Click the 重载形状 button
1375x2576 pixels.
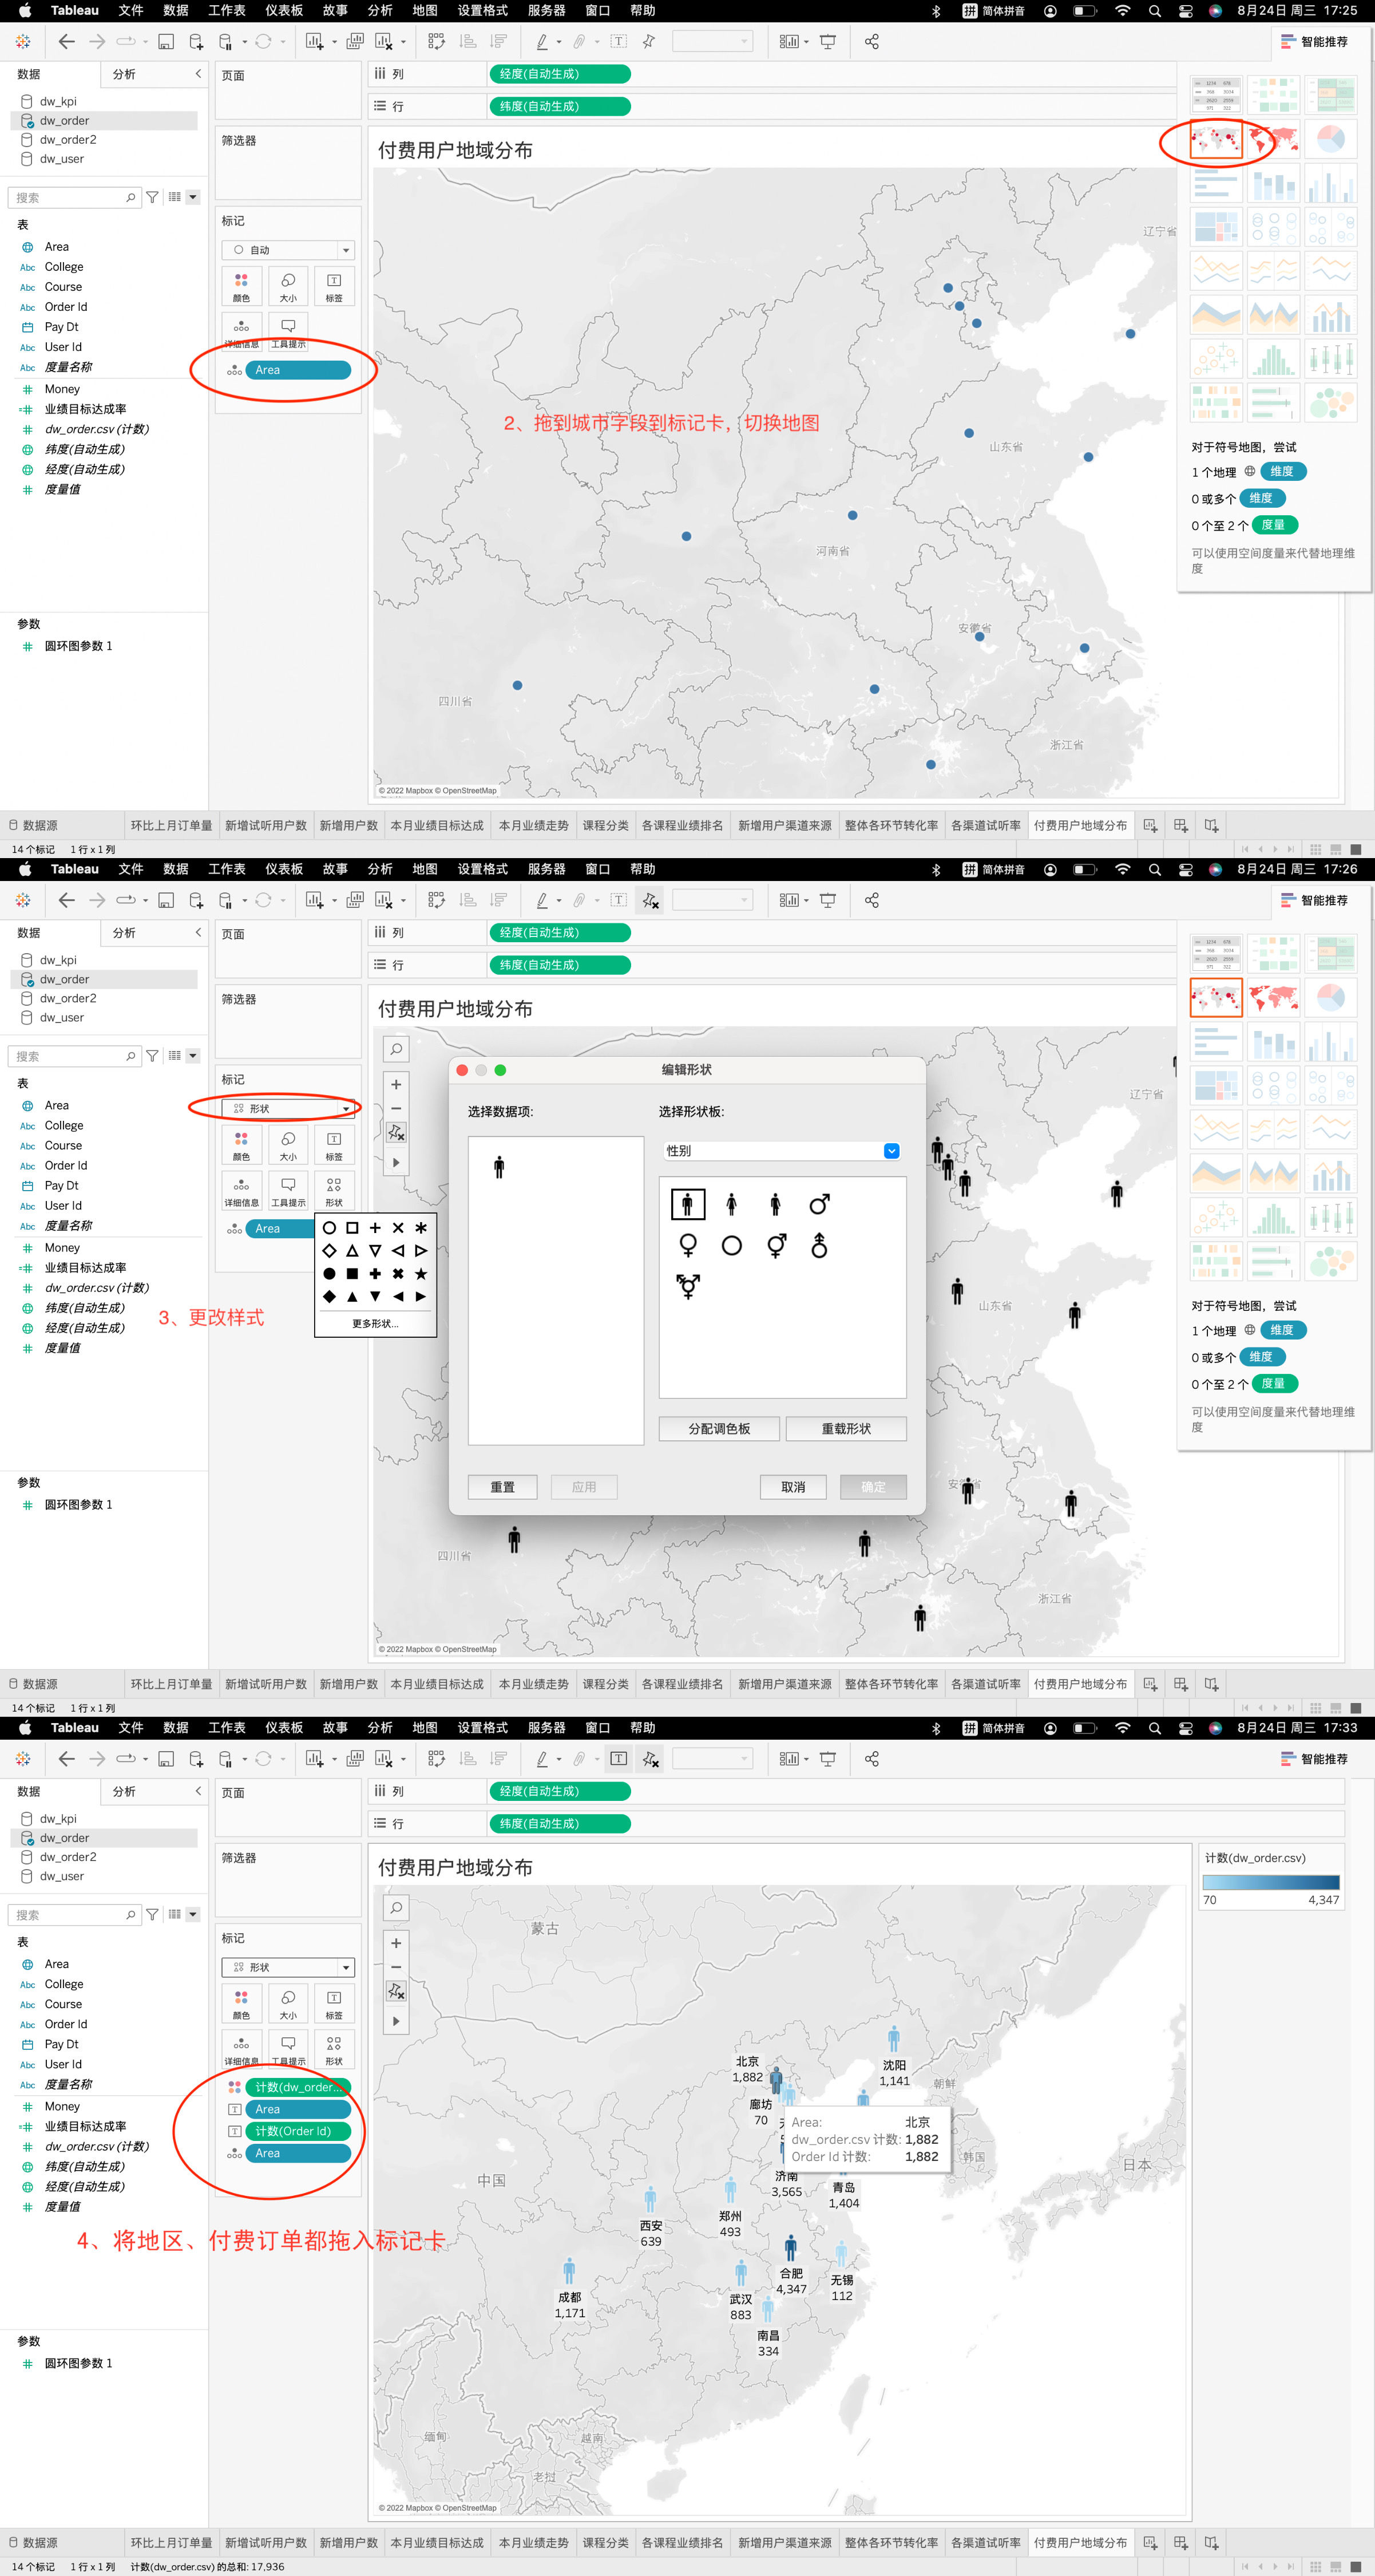coord(846,1429)
